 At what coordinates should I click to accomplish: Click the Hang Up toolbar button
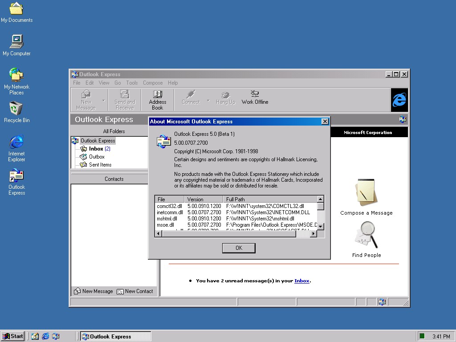point(226,98)
